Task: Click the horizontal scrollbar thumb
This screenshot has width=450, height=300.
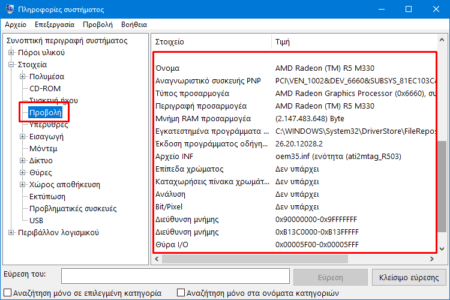Action: click(x=255, y=259)
